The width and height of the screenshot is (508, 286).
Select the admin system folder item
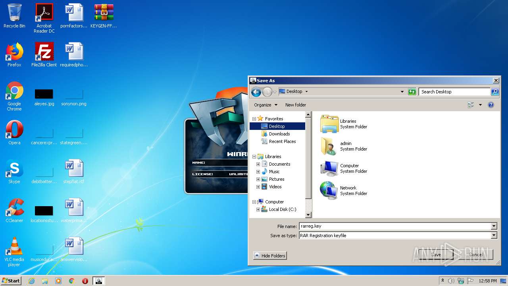tap(344, 146)
